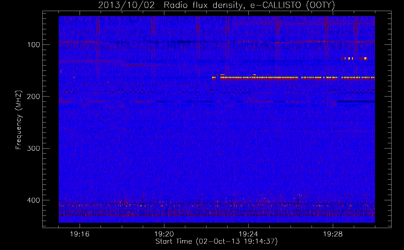Click the plot title '2013/10/02 Radio flux density, e-CALLISTO (OOTY)'
This screenshot has height=250, width=404.
[216, 5]
